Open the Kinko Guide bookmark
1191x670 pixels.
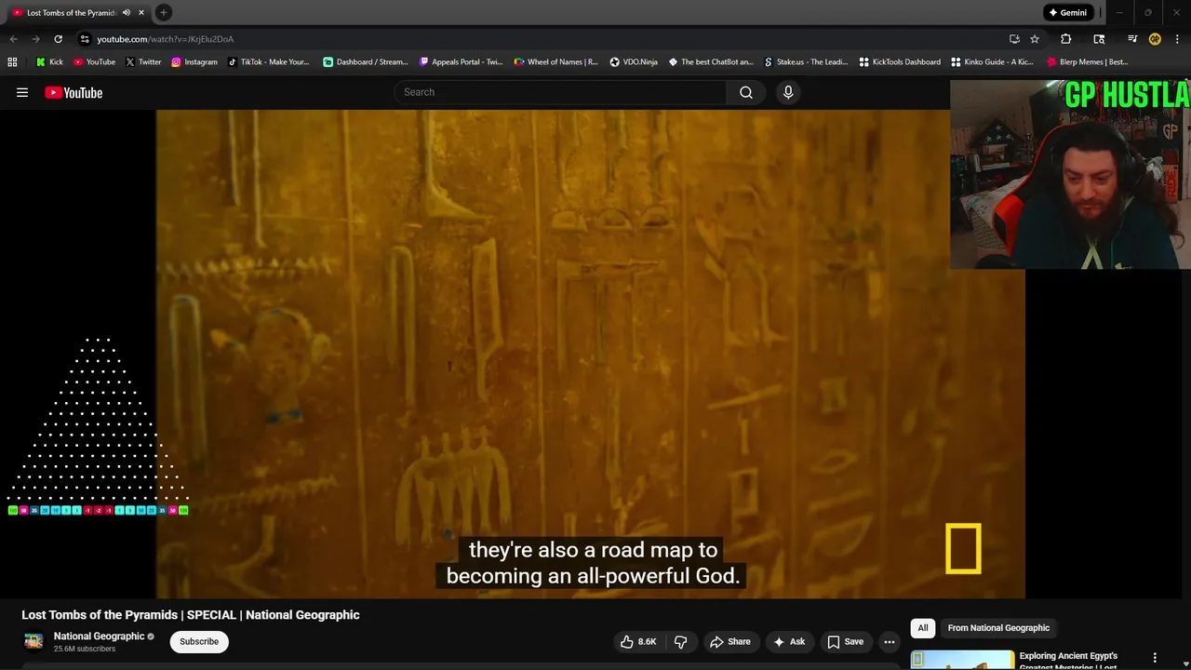click(x=992, y=62)
